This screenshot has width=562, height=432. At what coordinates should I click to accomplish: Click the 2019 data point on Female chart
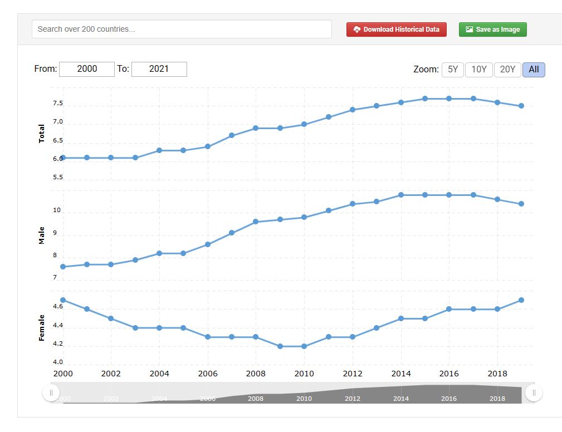click(x=521, y=300)
